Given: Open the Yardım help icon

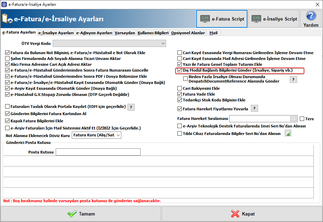Looking at the screenshot, I should click(x=311, y=19).
